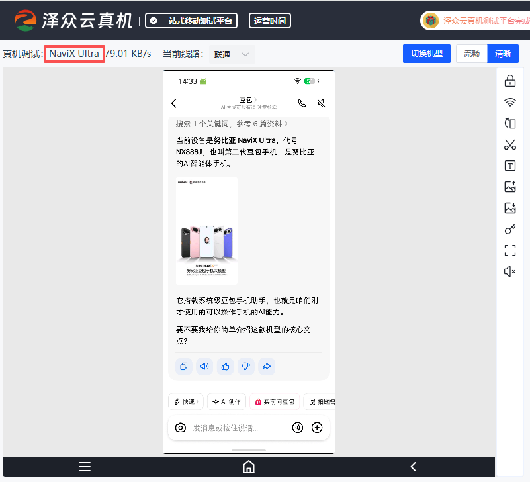530x482 pixels.
Task: Open the text input tool icon
Action: [x=509, y=166]
